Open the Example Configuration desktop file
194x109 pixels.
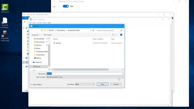[x=5, y=23]
